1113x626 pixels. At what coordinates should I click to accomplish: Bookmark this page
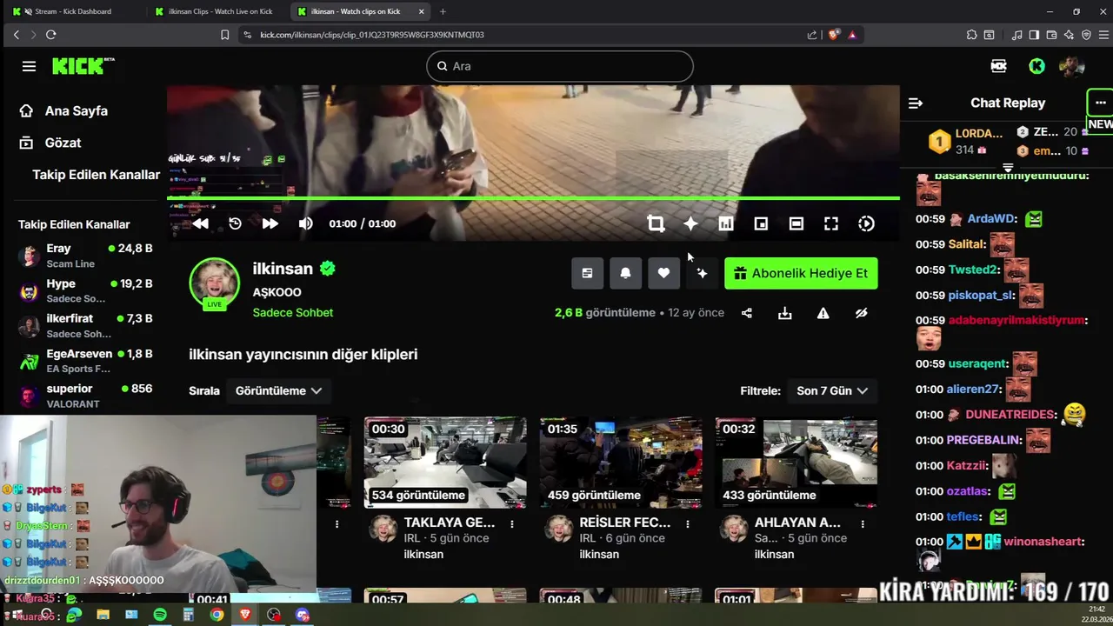pos(224,35)
